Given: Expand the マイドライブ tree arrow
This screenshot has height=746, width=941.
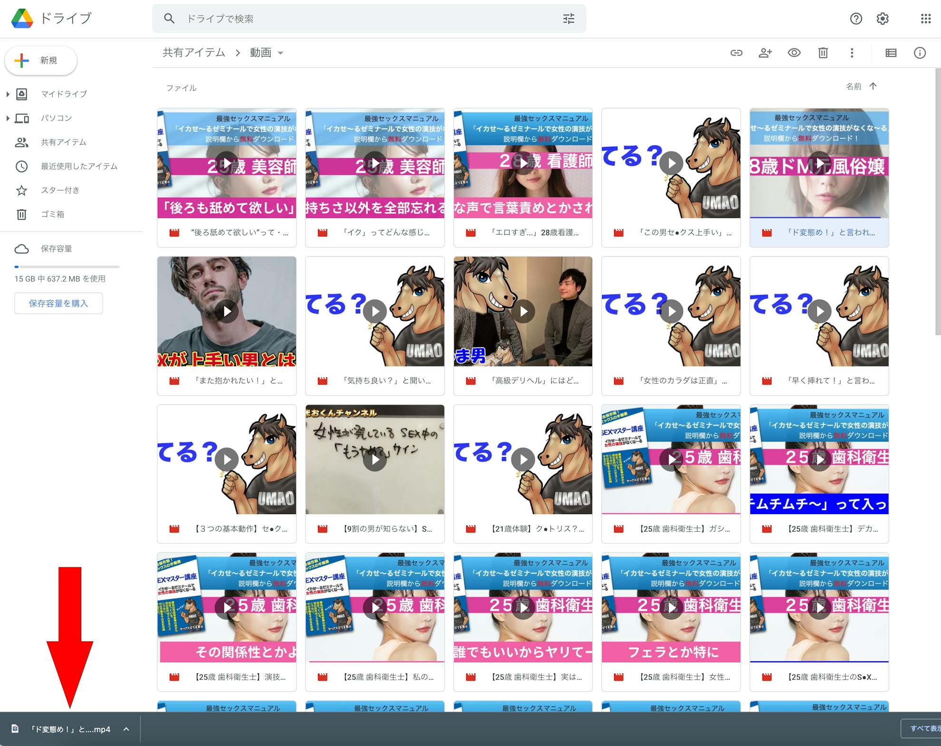Looking at the screenshot, I should click(x=8, y=94).
